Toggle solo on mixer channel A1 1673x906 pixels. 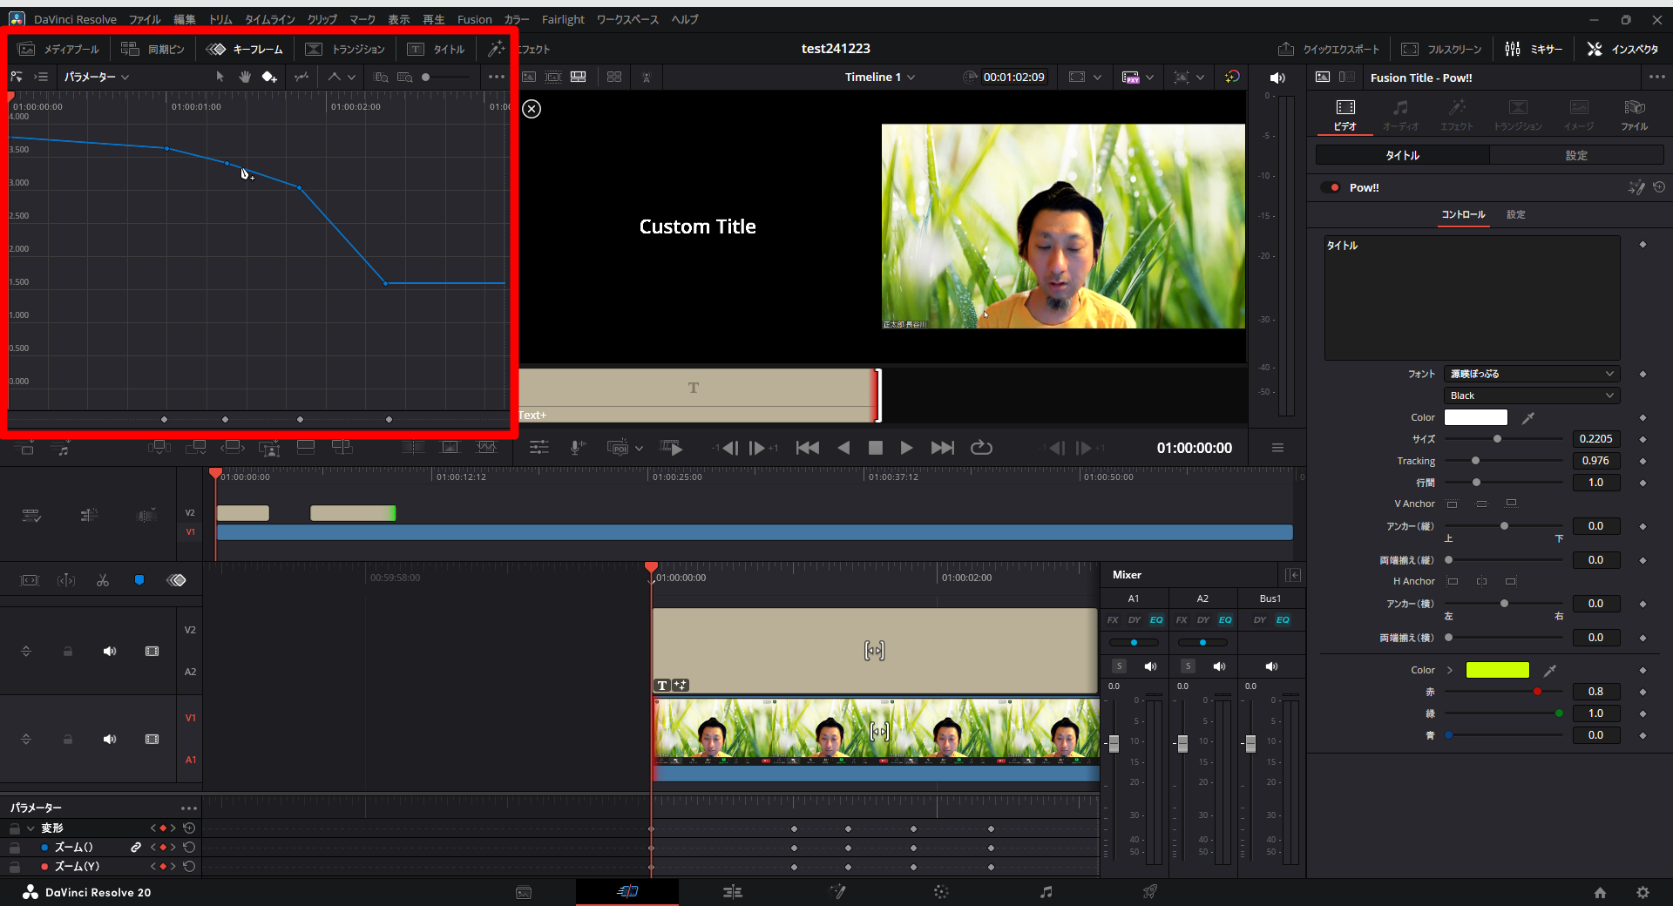(1120, 666)
